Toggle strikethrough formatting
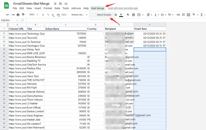Image resolution: width=206 pixels, height=130 pixels. pos(116,15)
